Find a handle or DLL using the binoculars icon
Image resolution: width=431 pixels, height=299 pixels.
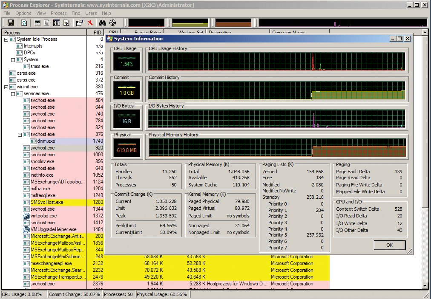pyautogui.click(x=103, y=23)
